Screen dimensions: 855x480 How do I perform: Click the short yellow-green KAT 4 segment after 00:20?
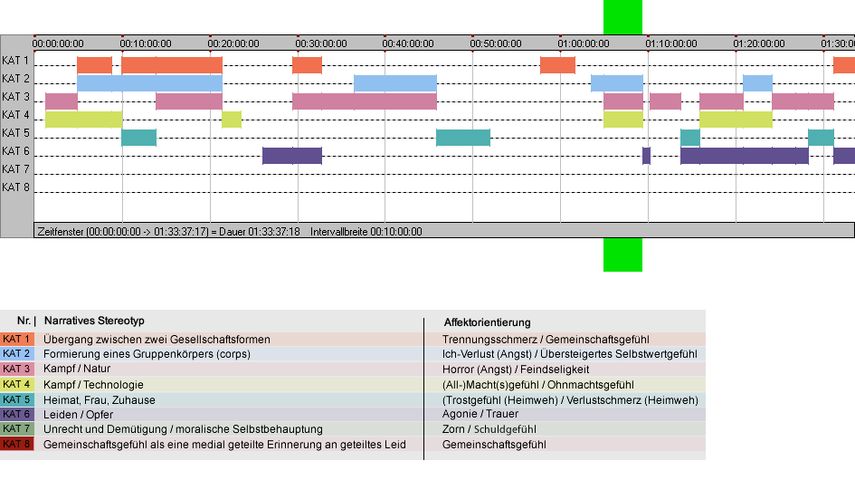(x=232, y=119)
